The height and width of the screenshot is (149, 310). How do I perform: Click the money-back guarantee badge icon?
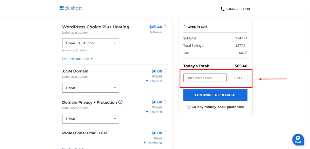(189, 107)
